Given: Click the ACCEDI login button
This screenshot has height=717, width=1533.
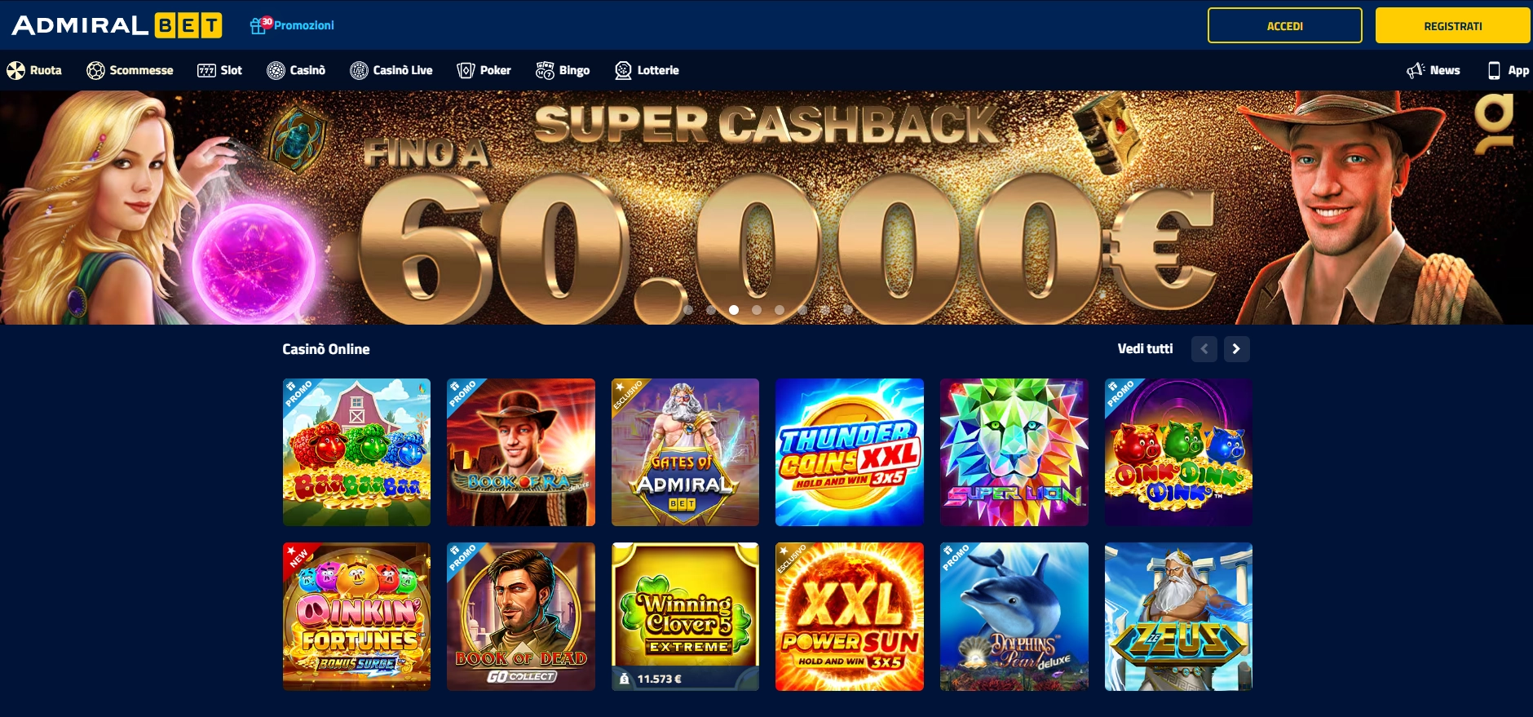Looking at the screenshot, I should tap(1285, 25).
